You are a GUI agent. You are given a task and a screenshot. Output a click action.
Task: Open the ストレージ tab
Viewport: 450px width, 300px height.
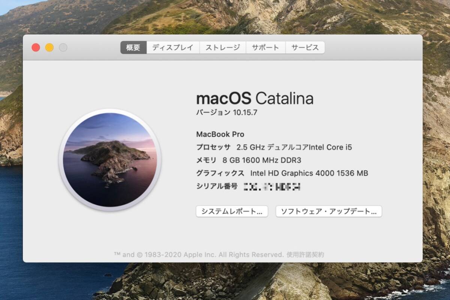pos(223,48)
